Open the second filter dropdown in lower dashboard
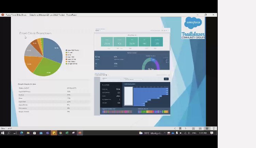This screenshot has width=256, height=148. pyautogui.click(x=133, y=79)
